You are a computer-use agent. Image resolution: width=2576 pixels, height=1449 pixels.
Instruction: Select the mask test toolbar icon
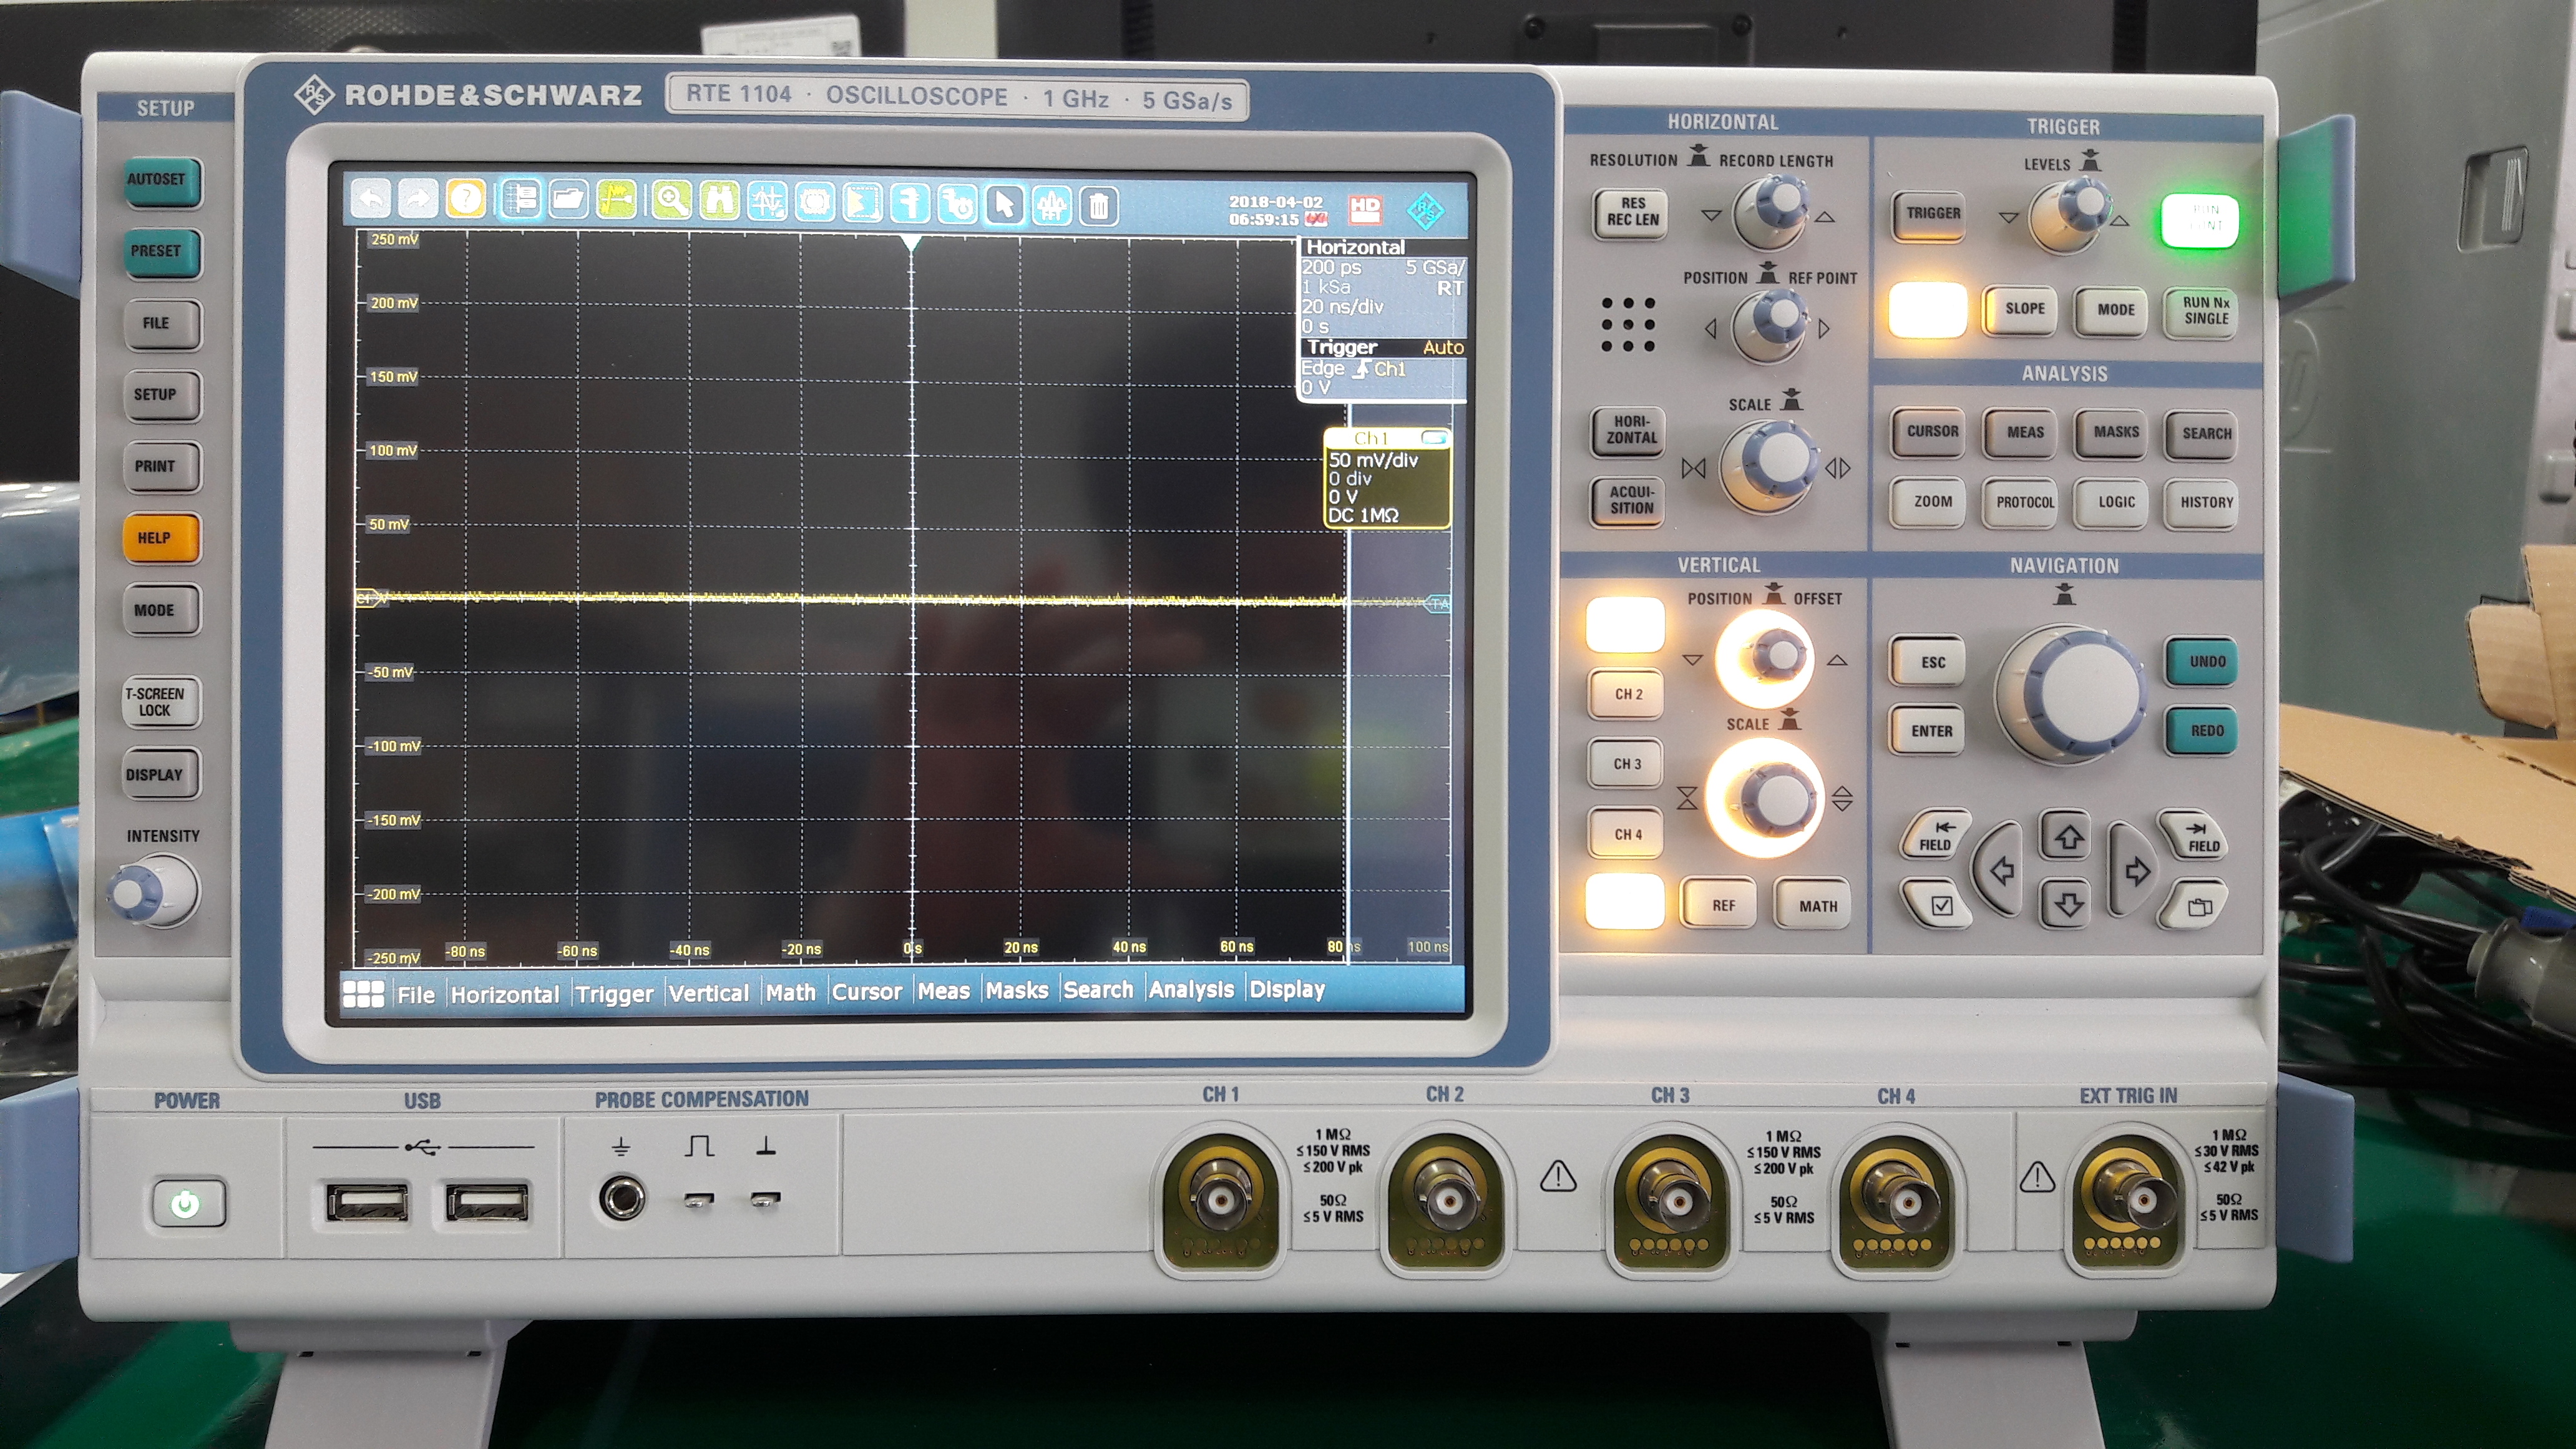(815, 203)
